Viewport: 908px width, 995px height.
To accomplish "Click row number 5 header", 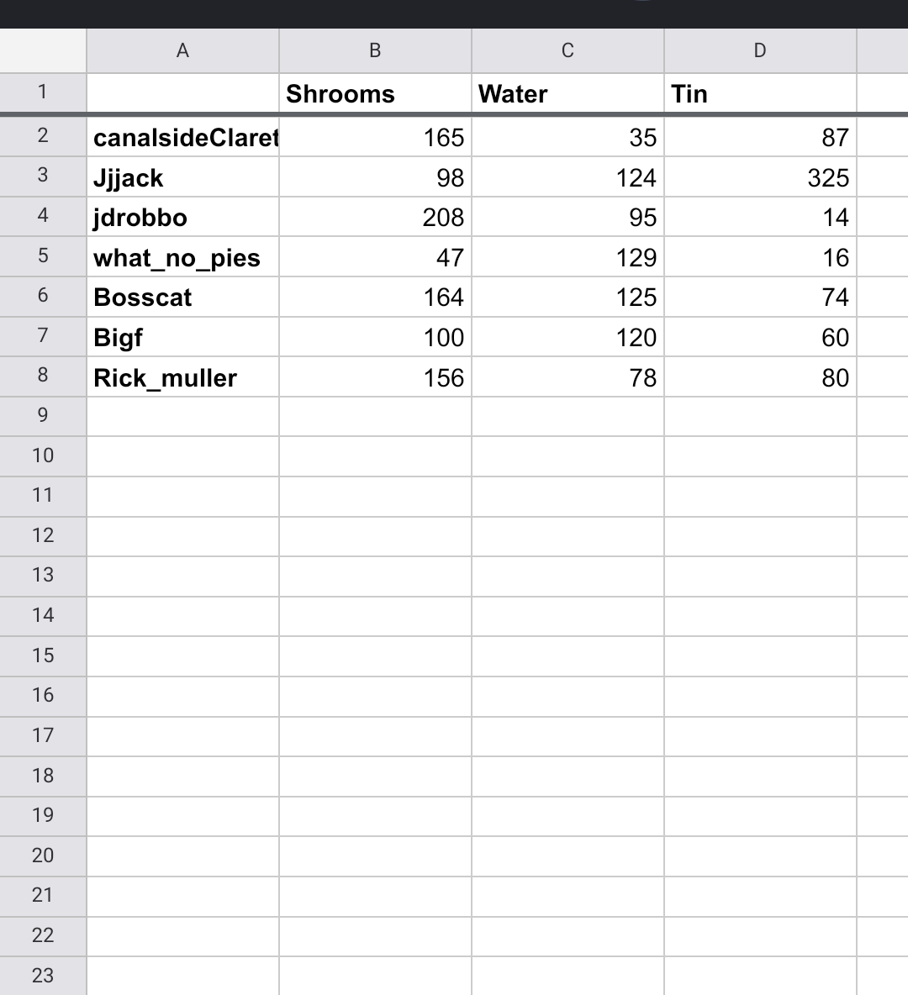I will (43, 255).
